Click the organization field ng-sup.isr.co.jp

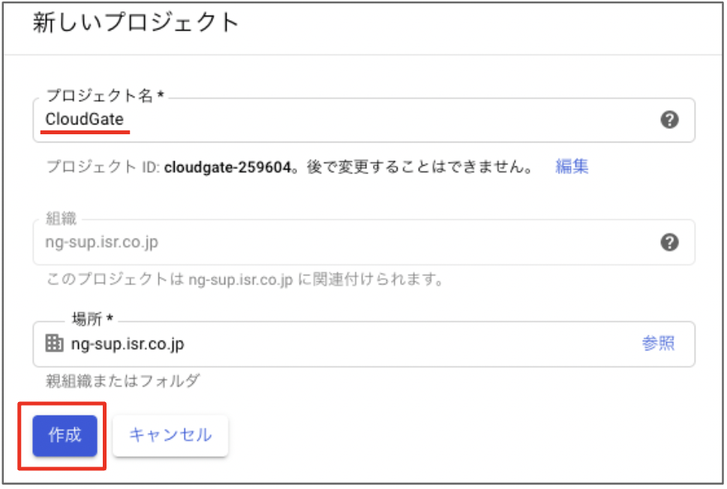(x=363, y=242)
